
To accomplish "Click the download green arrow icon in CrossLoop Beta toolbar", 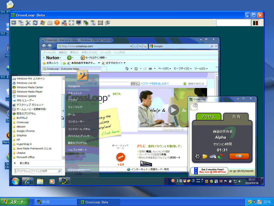I will pyautogui.click(x=86, y=23).
